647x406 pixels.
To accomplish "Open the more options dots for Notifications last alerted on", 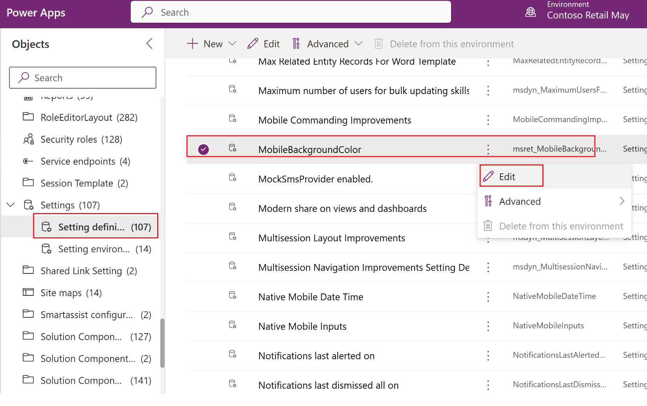I will [488, 355].
